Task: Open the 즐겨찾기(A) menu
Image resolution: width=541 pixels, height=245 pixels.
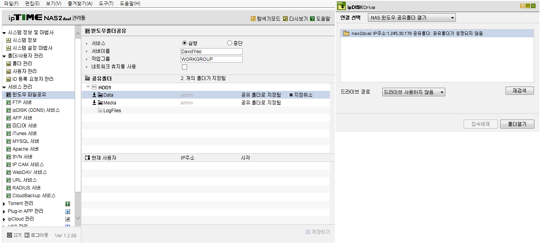Action: [80, 3]
